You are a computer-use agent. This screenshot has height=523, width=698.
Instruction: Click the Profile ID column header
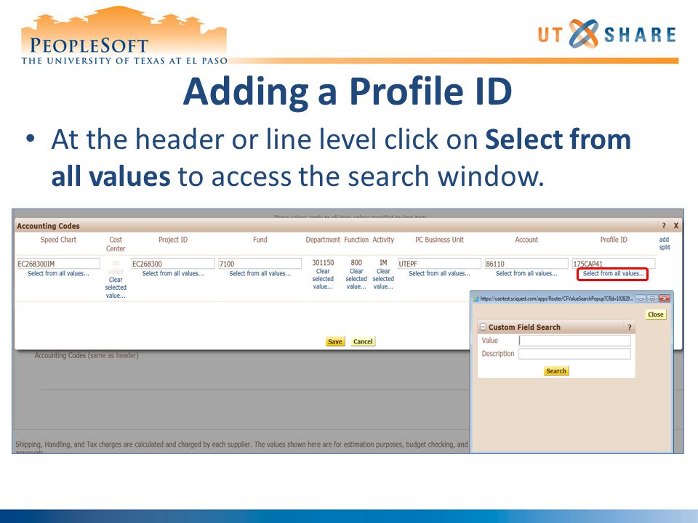(614, 240)
